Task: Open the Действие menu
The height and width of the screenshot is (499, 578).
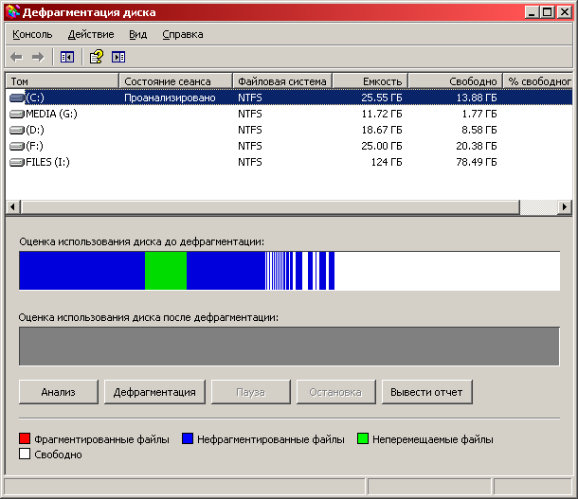Action: coord(91,34)
